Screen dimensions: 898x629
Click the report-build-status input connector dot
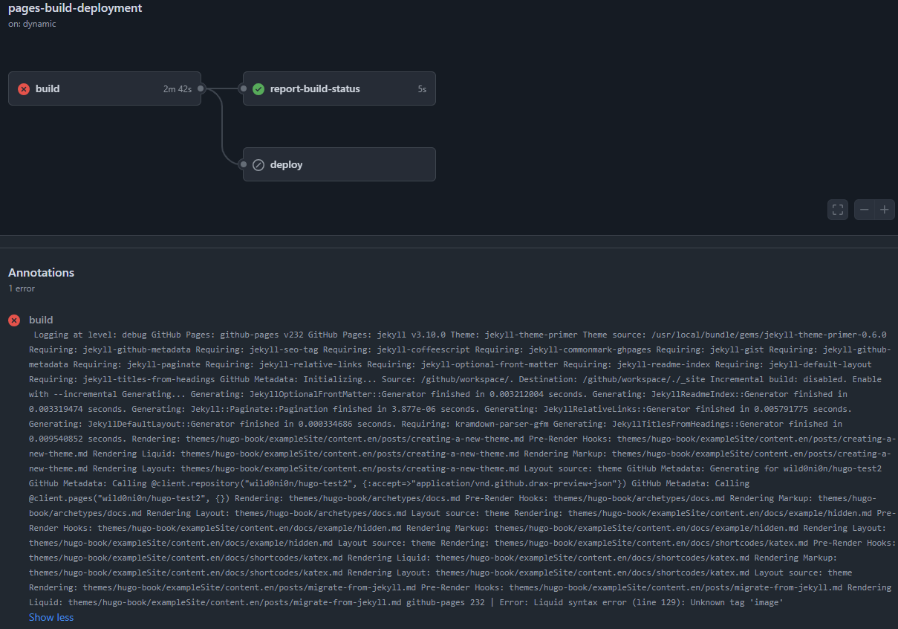243,88
